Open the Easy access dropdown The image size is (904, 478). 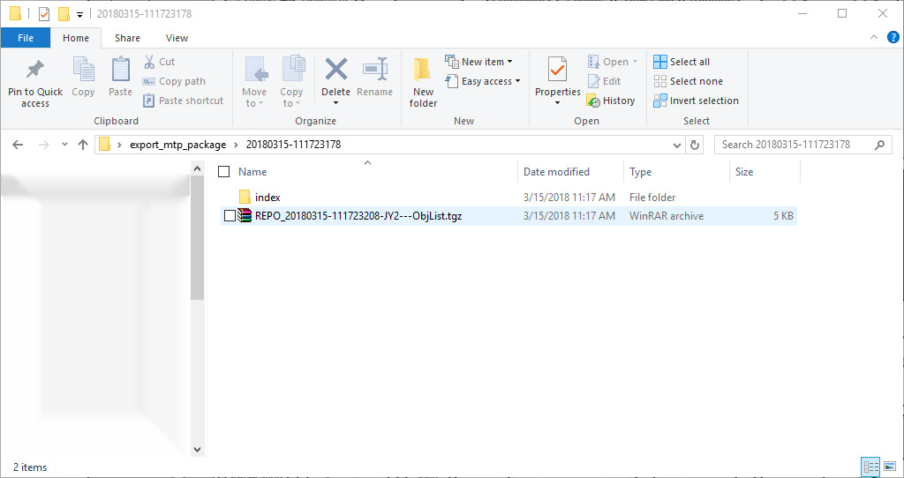click(x=483, y=81)
